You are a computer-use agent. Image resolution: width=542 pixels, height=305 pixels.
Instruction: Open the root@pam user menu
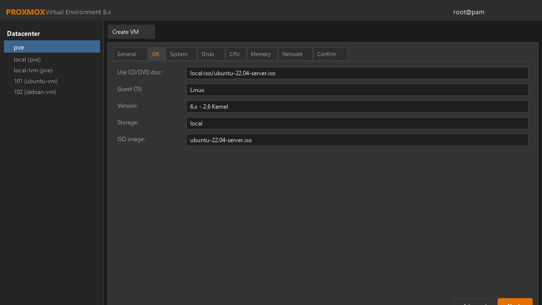469,12
